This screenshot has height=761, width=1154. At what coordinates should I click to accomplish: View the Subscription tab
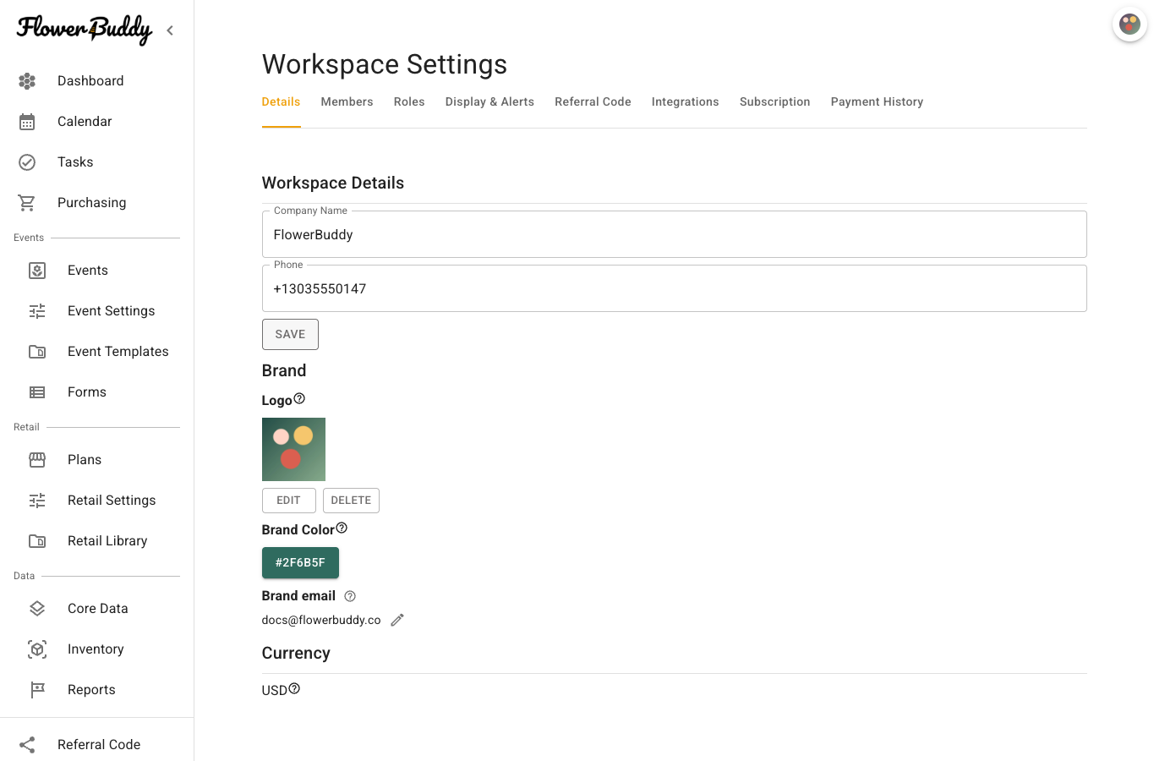click(x=774, y=101)
